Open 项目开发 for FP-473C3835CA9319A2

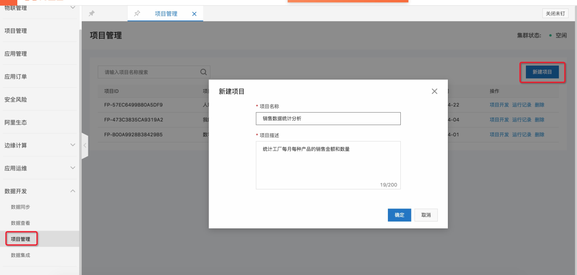499,120
